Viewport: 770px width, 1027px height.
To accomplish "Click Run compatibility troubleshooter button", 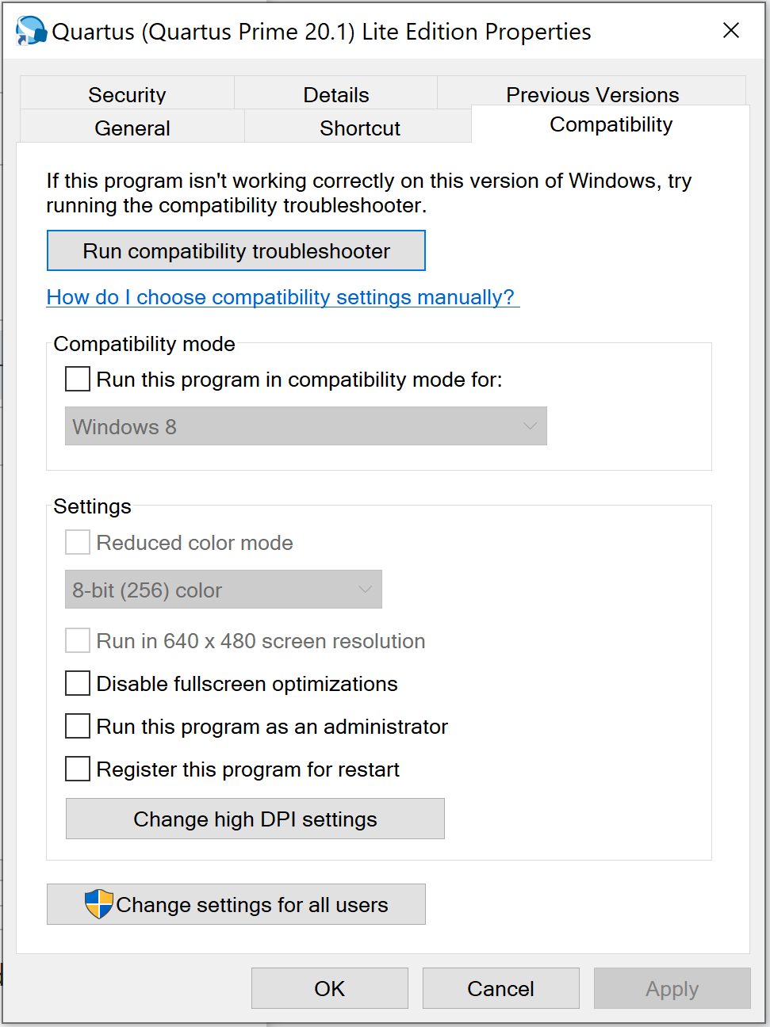I will click(x=236, y=251).
